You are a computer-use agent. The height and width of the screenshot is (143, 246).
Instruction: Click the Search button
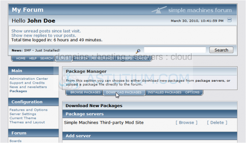[221, 50]
